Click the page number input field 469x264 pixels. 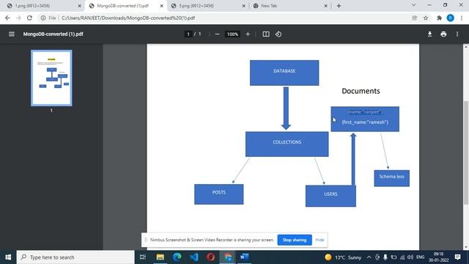[188, 34]
